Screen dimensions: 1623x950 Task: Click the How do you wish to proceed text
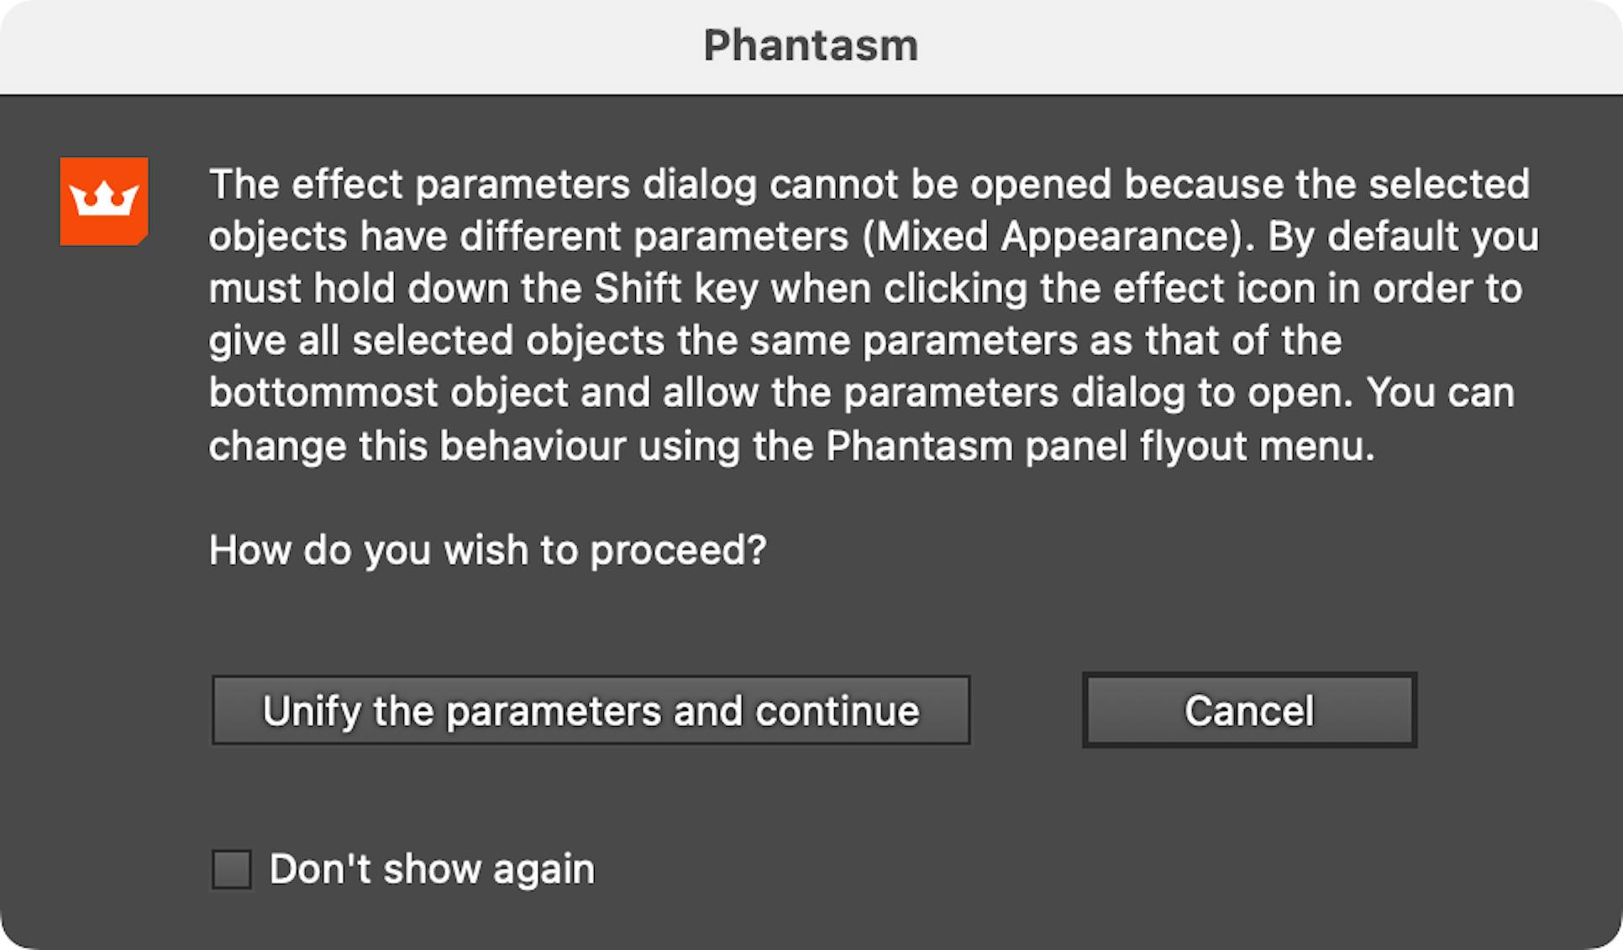489,550
